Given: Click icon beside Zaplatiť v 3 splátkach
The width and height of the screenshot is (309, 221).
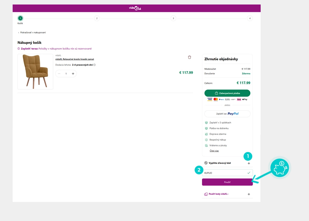Looking at the screenshot, I should coord(206,123).
